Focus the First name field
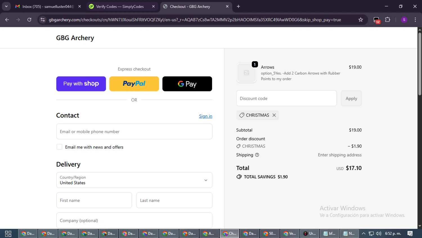Image resolution: width=422 pixels, height=238 pixels. click(x=94, y=200)
